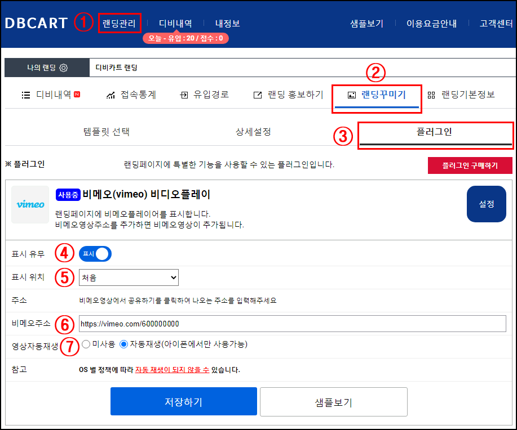Open the 표시 위치 dropdown

tap(129, 277)
